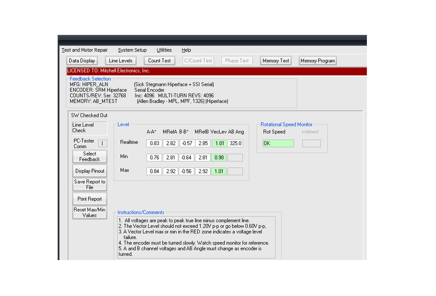Click the Rotational Speed Monitor heading
The width and height of the screenshot is (436, 296).
coord(286,124)
